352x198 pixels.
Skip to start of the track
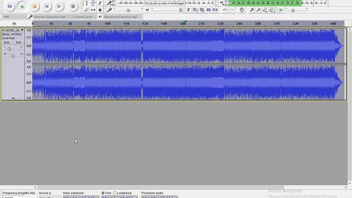47,7
